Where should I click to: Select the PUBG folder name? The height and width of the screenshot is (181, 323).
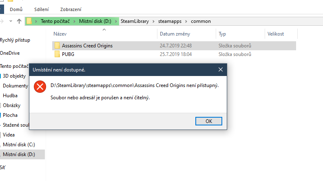68,54
